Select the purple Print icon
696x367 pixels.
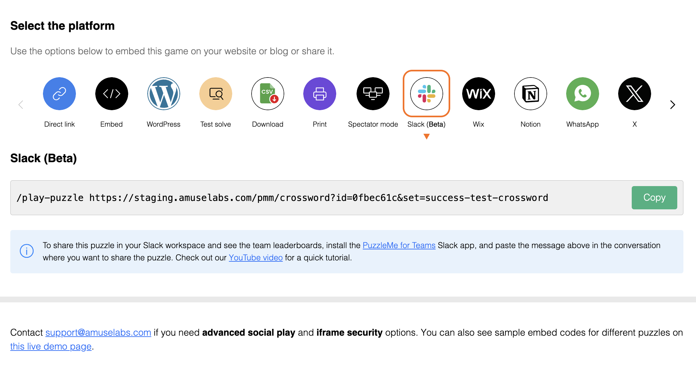[x=320, y=94]
